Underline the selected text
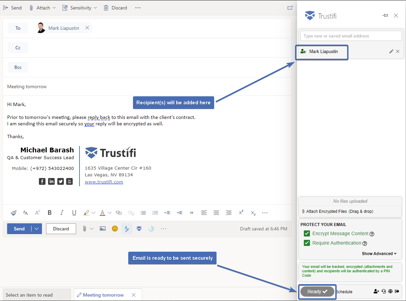The width and height of the screenshot is (406, 301). [x=74, y=213]
